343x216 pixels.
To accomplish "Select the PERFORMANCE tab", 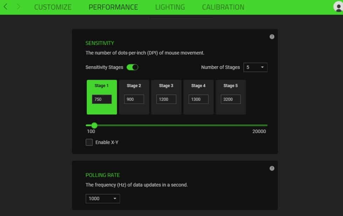I will [113, 7].
